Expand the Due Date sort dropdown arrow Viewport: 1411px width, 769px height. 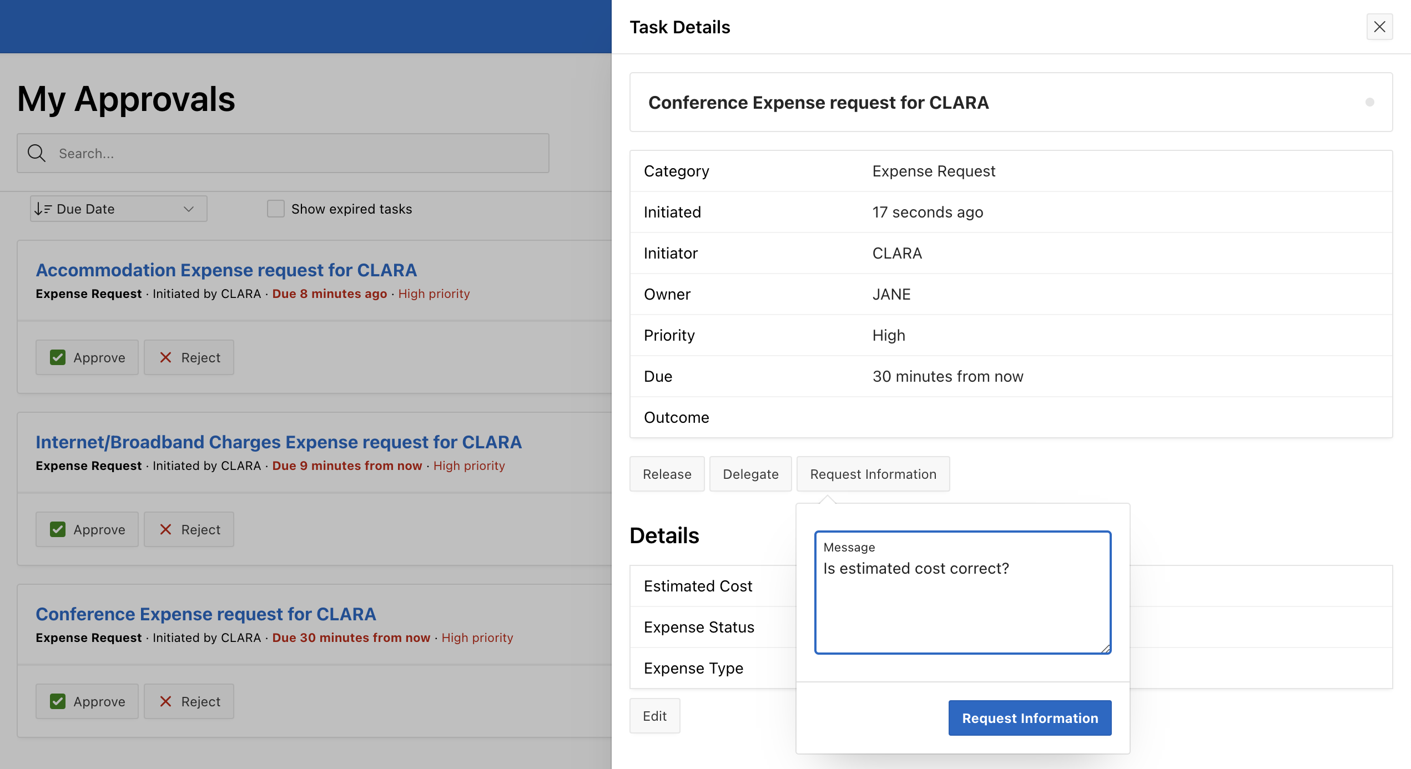pyautogui.click(x=189, y=209)
